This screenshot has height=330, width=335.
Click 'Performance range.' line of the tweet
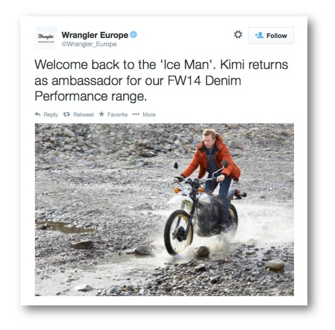click(x=91, y=96)
